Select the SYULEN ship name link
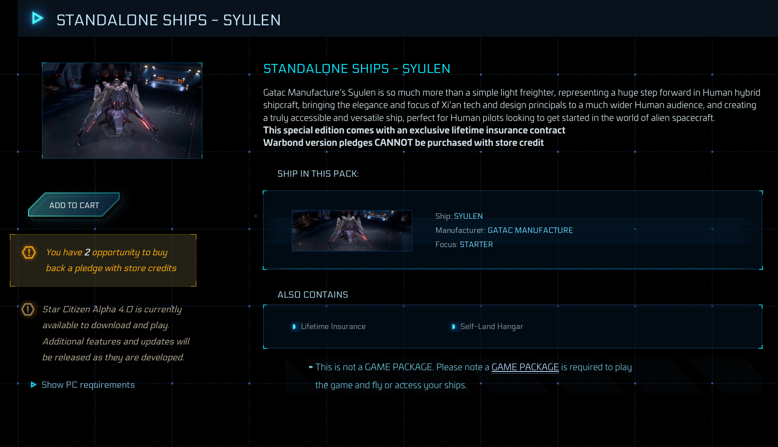Viewport: 778px width, 447px height. (468, 216)
